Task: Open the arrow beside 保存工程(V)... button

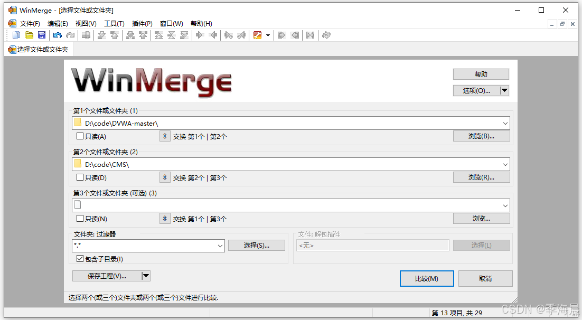Action: tap(146, 276)
